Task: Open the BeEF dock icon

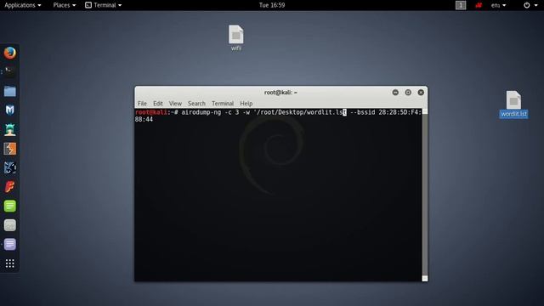Action: pyautogui.click(x=9, y=168)
